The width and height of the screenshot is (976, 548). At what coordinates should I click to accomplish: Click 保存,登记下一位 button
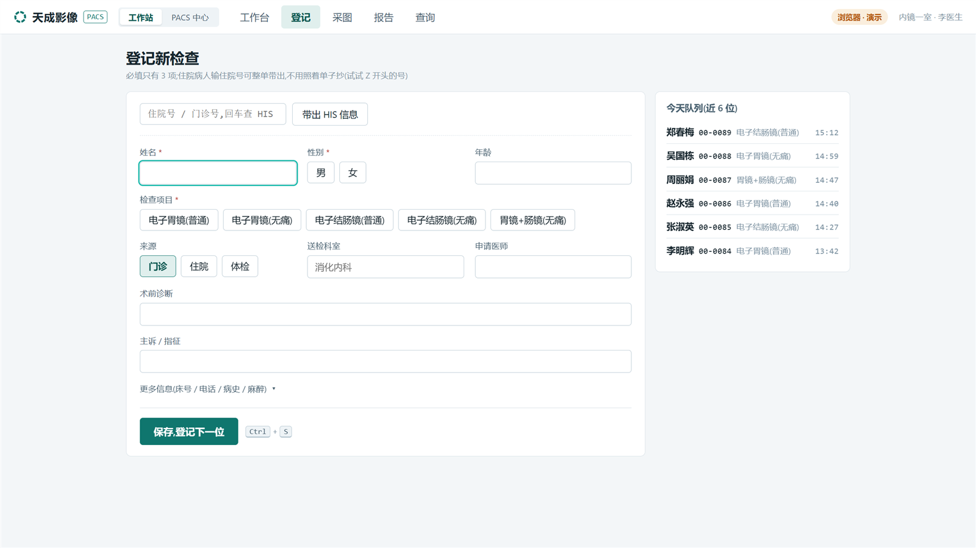[x=189, y=432]
